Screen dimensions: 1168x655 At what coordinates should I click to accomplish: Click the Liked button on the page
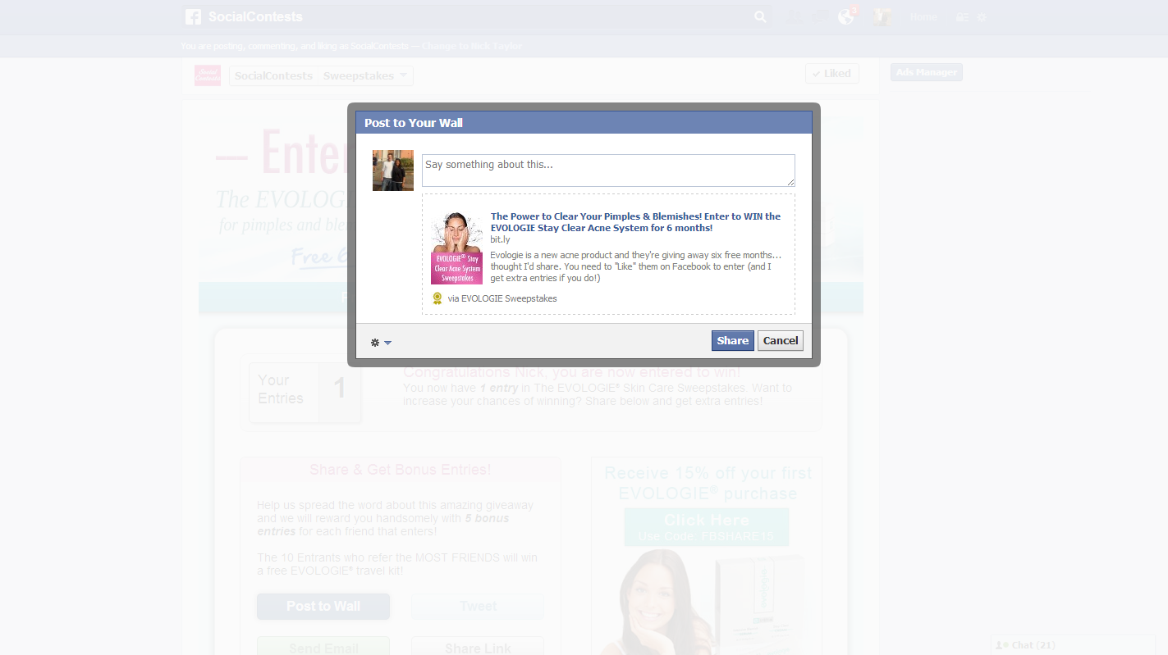(x=832, y=73)
